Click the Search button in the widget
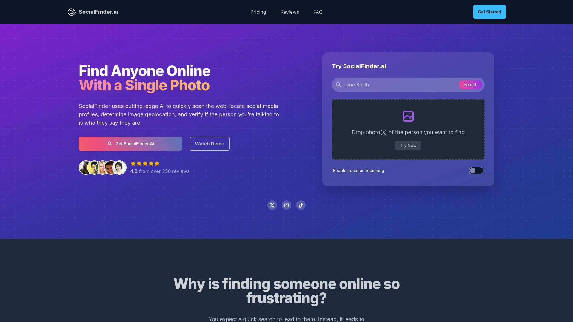The height and width of the screenshot is (322, 573). coord(470,85)
